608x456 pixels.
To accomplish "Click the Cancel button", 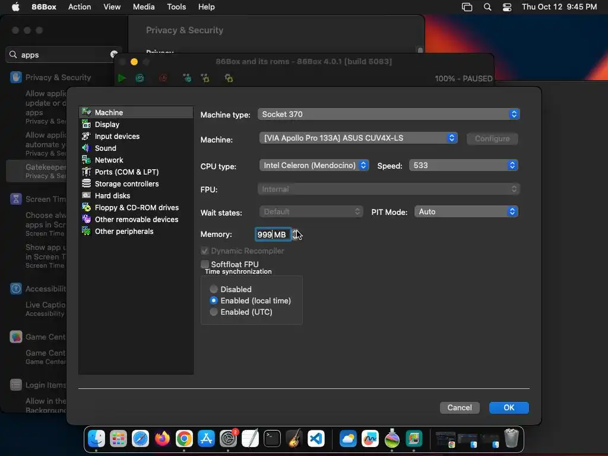I will pos(460,407).
